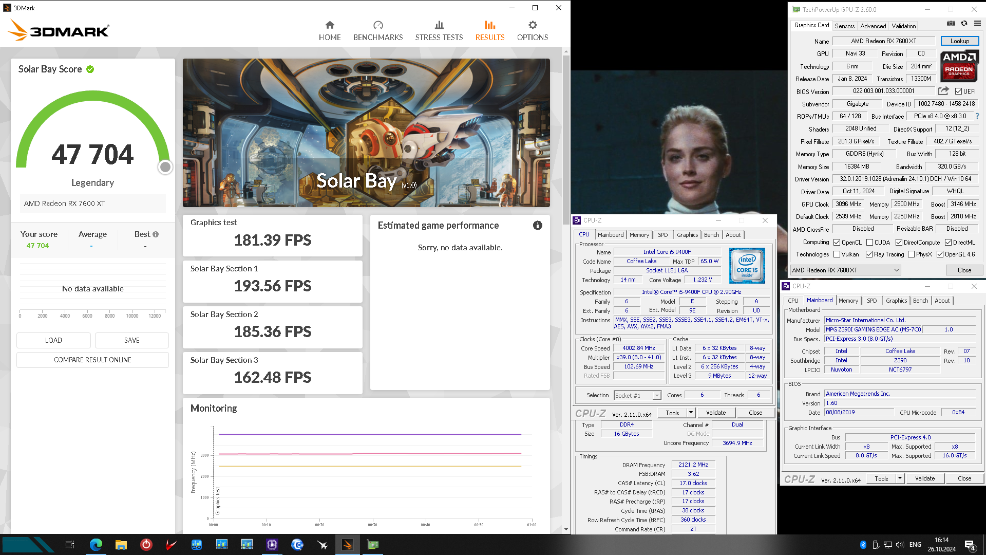Click the BIOS export share icon in GPU-Z

[943, 91]
